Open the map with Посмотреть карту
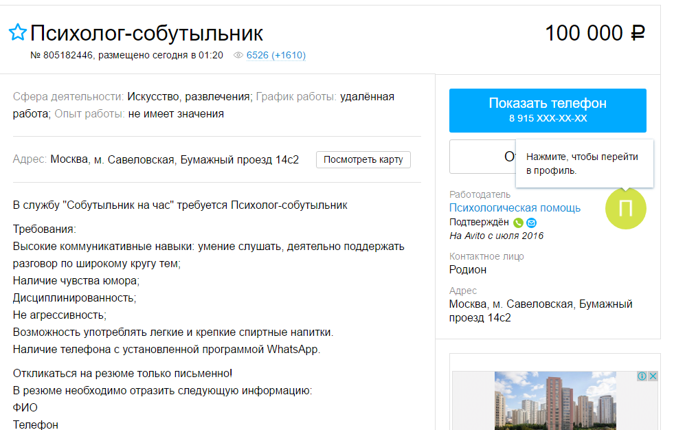The image size is (674, 430). point(363,159)
